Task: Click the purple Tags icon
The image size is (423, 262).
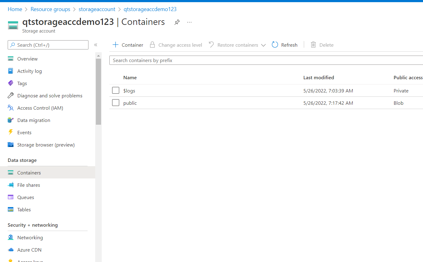Action: (11, 83)
